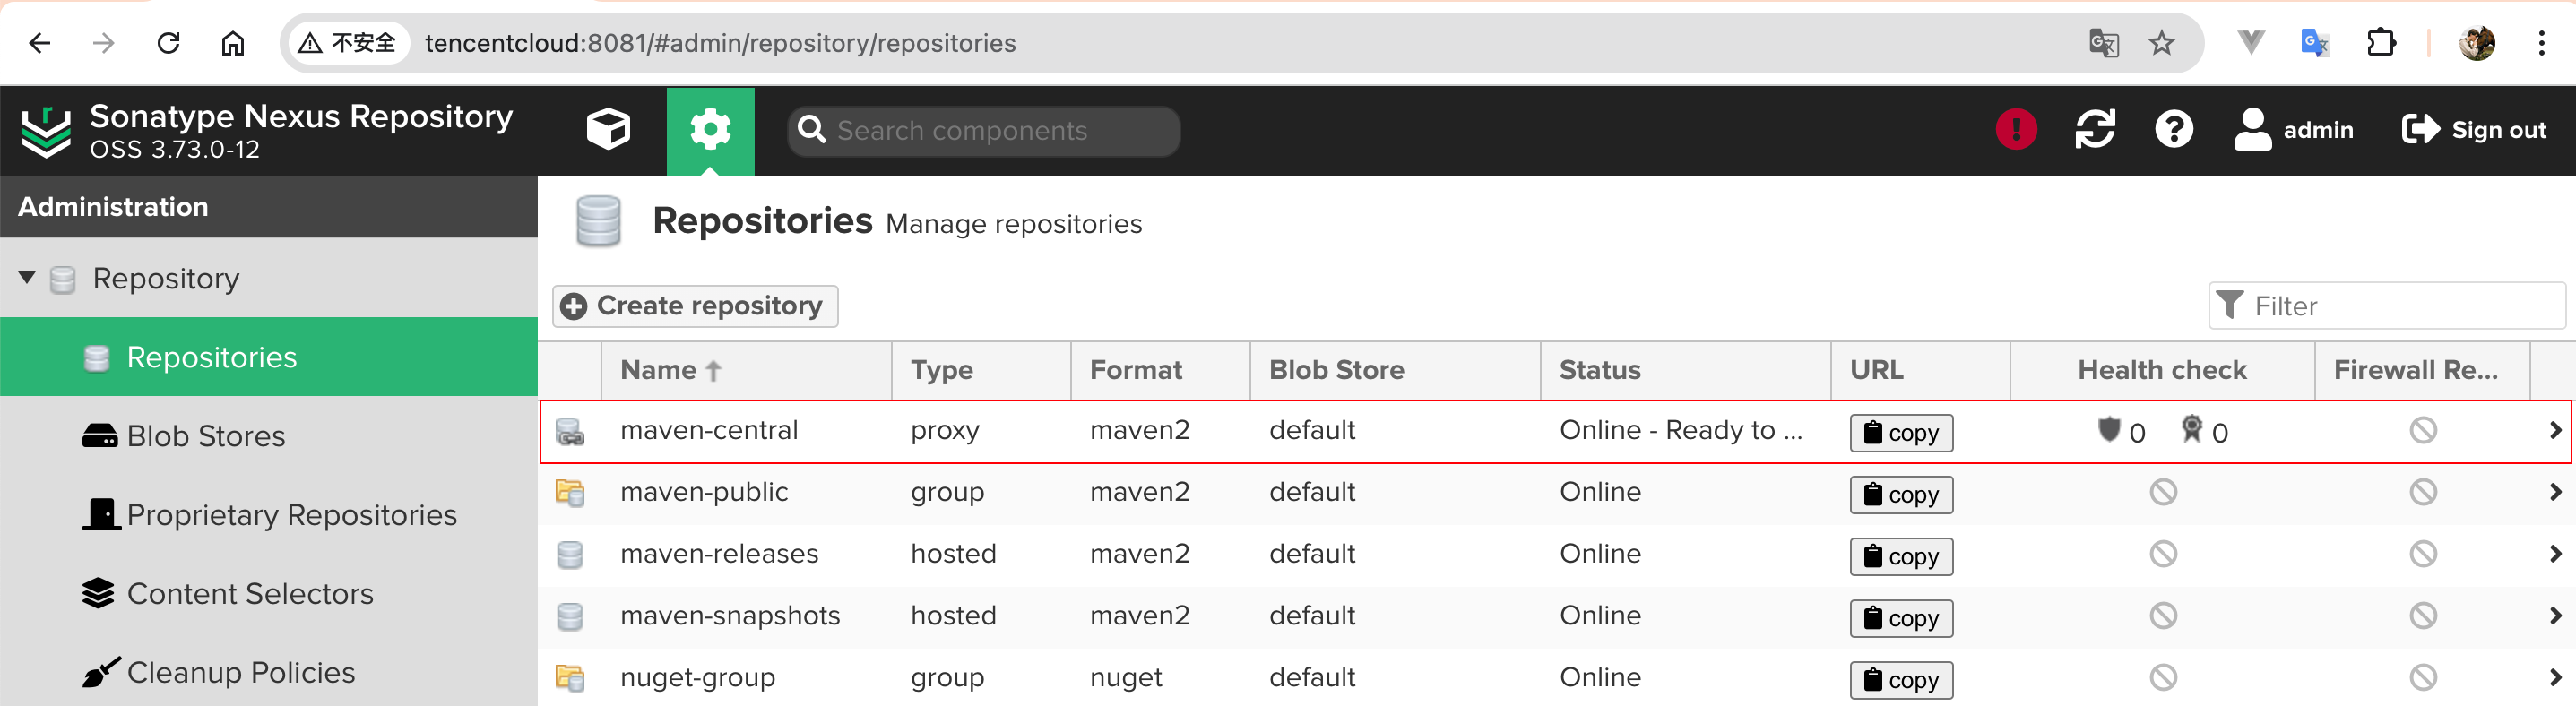This screenshot has height=706, width=2576.
Task: Copy URL of maven-releases
Action: 1901,557
